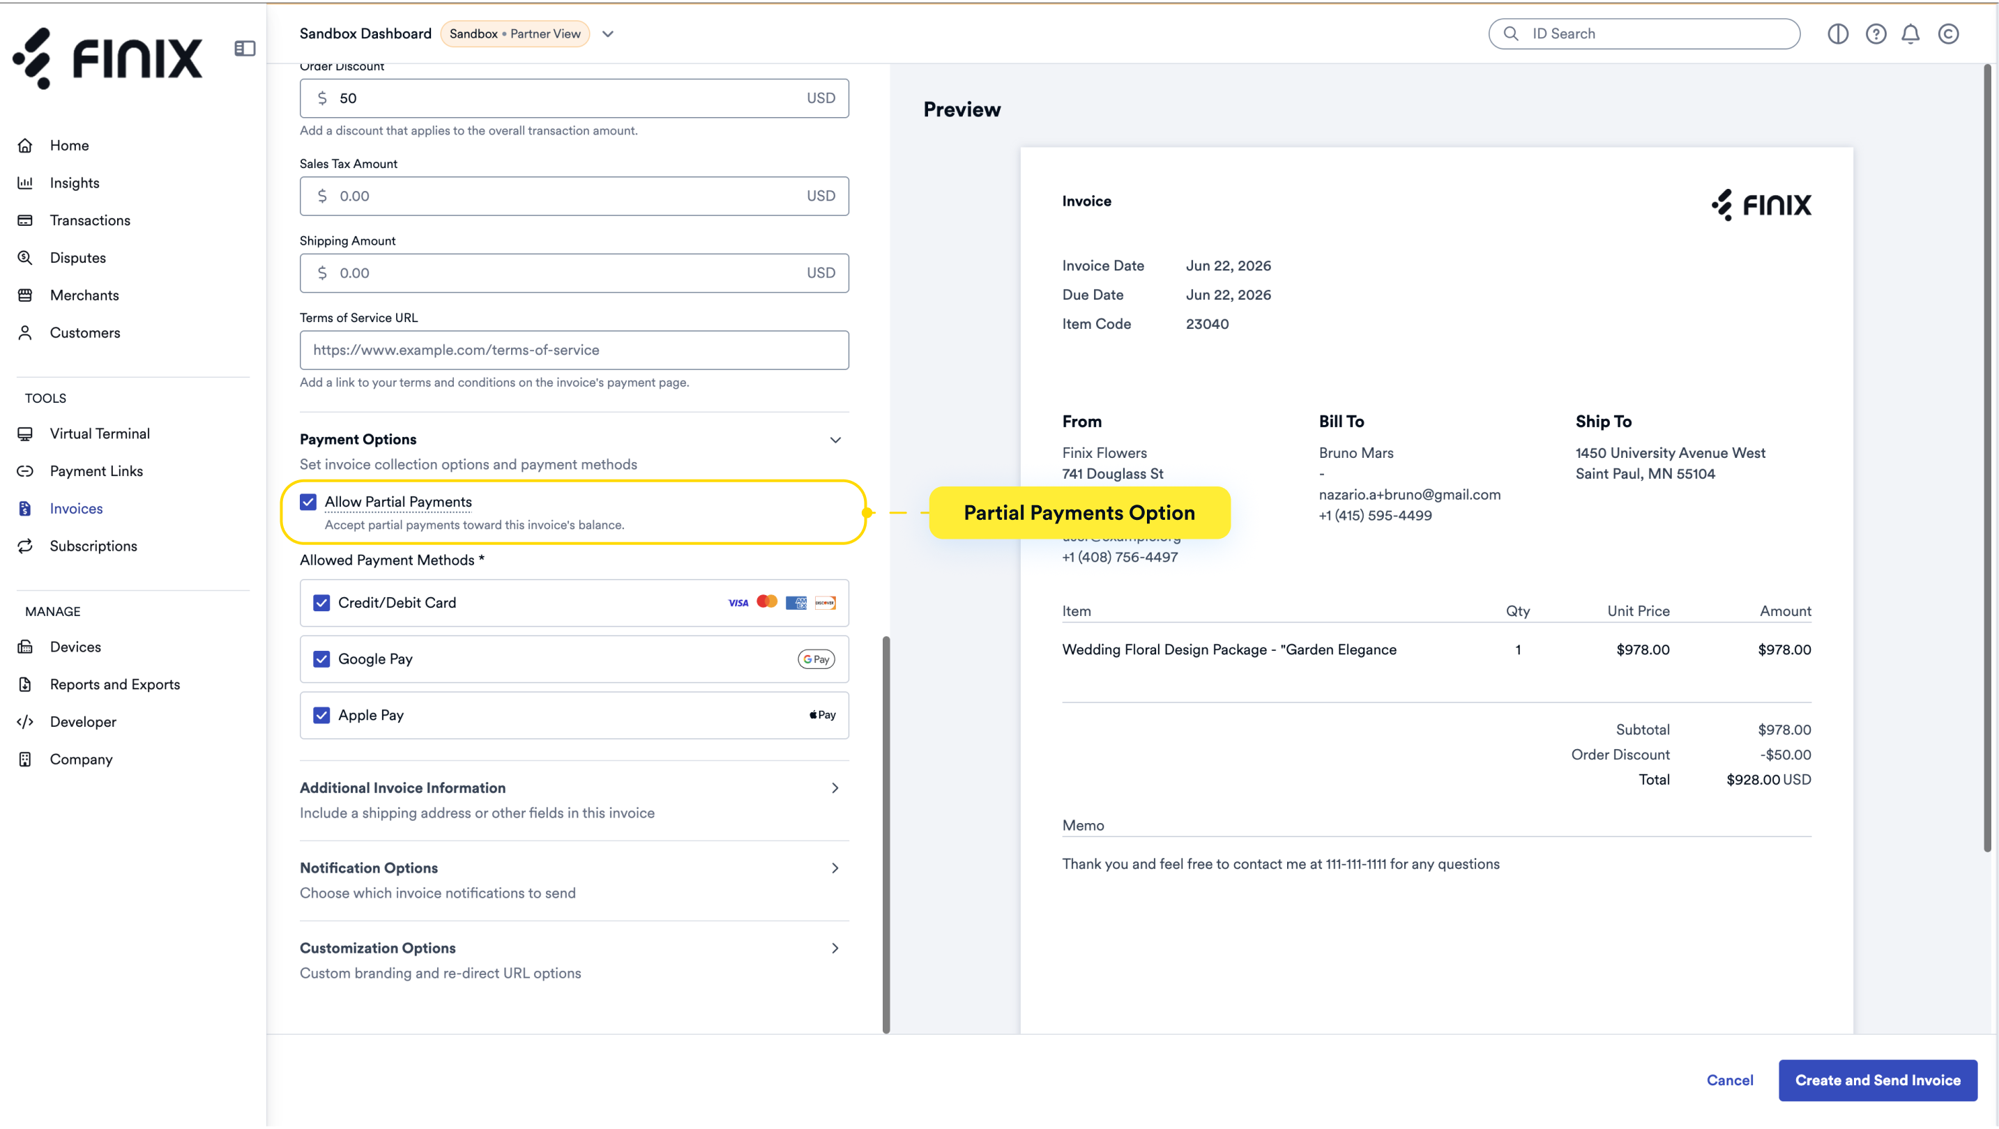Click the Insights sidebar link

(x=75, y=182)
